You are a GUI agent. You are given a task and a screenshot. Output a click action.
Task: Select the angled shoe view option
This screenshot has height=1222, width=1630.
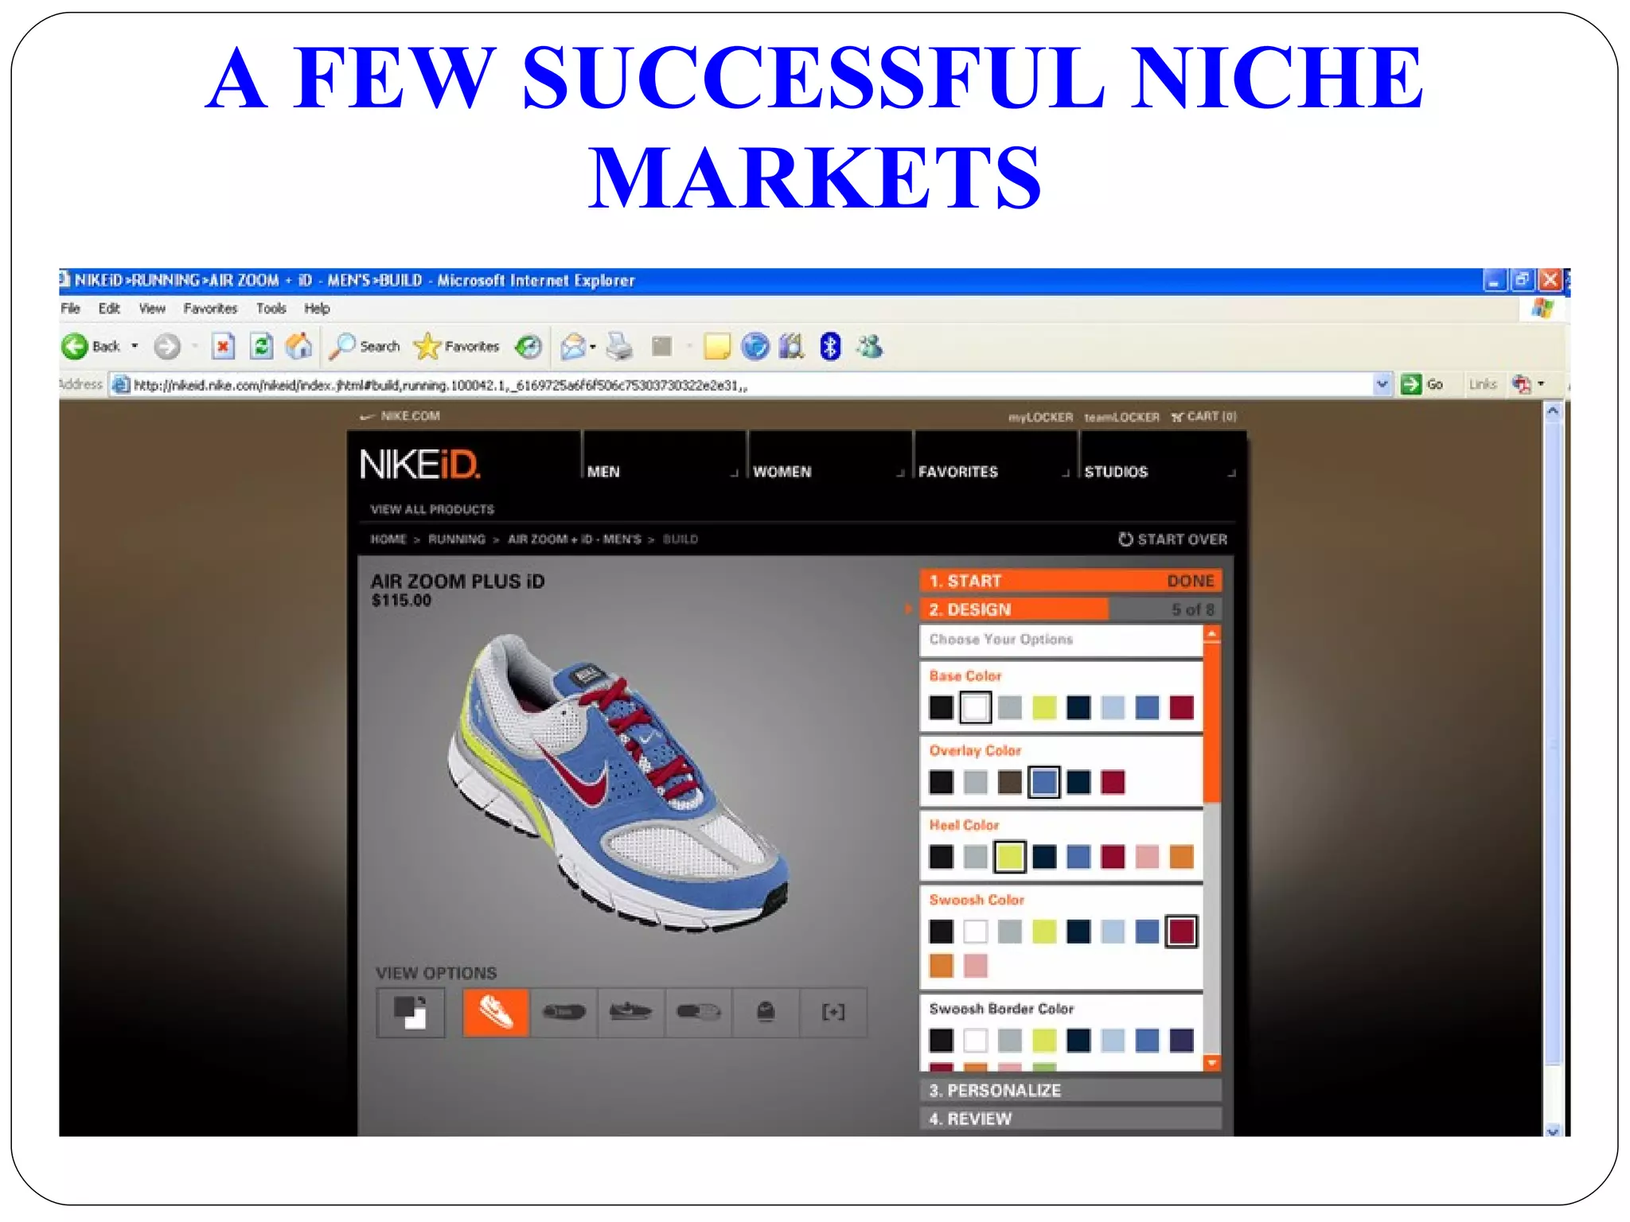pyautogui.click(x=496, y=1012)
